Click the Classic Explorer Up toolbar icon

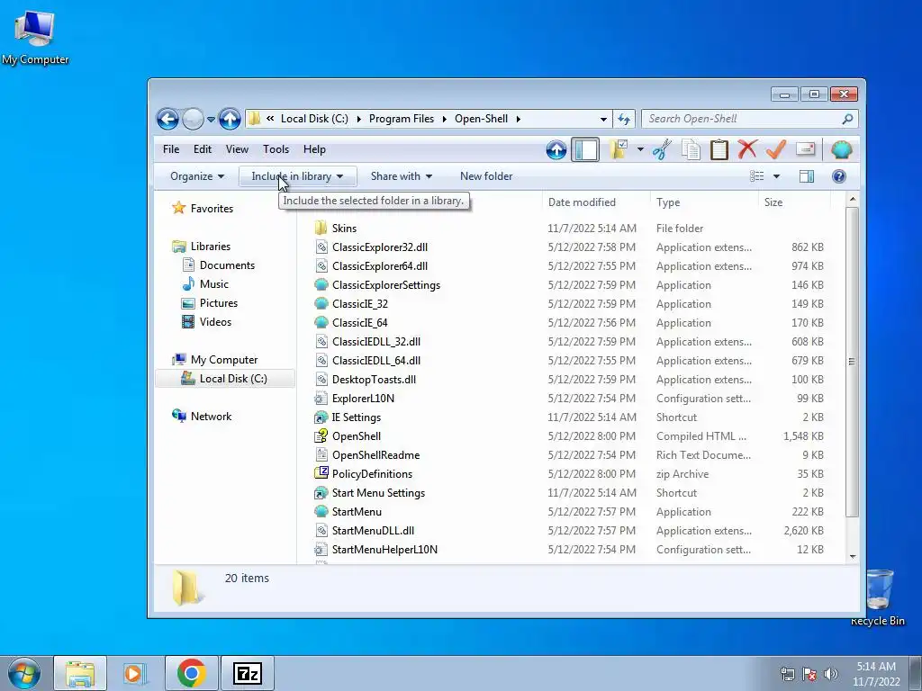pos(556,150)
